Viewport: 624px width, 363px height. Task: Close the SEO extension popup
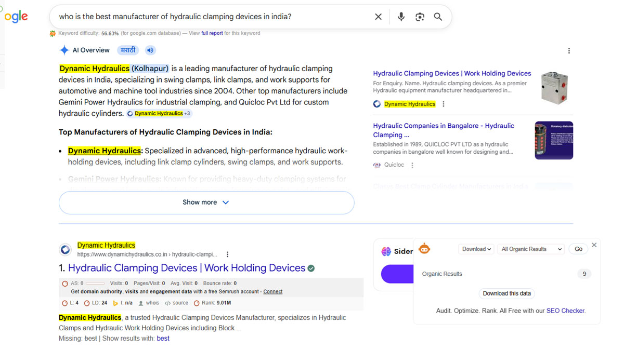coord(594,245)
